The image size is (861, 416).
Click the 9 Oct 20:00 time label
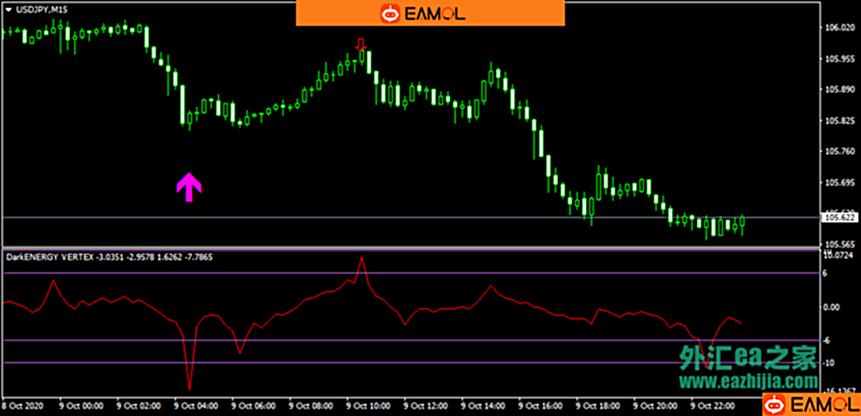(x=655, y=407)
